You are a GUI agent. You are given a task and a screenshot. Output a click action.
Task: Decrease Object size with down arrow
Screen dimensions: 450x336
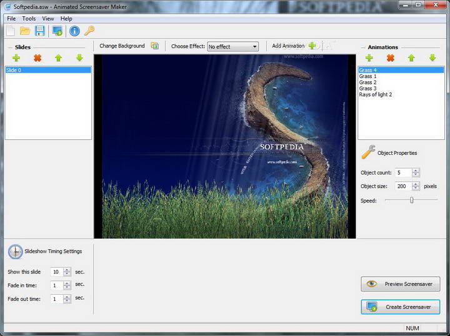click(x=416, y=188)
